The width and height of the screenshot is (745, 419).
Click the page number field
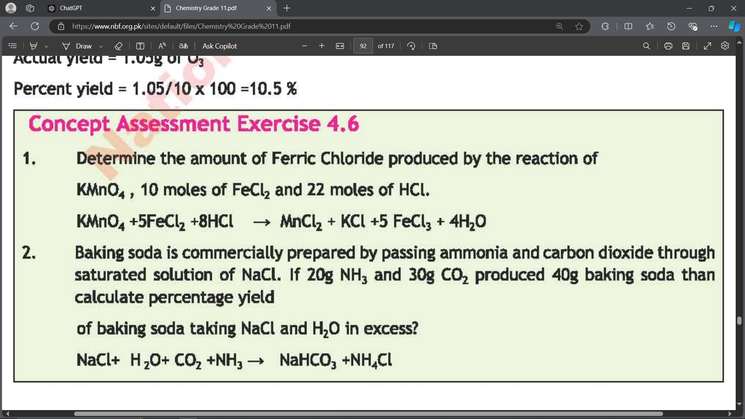coord(363,46)
